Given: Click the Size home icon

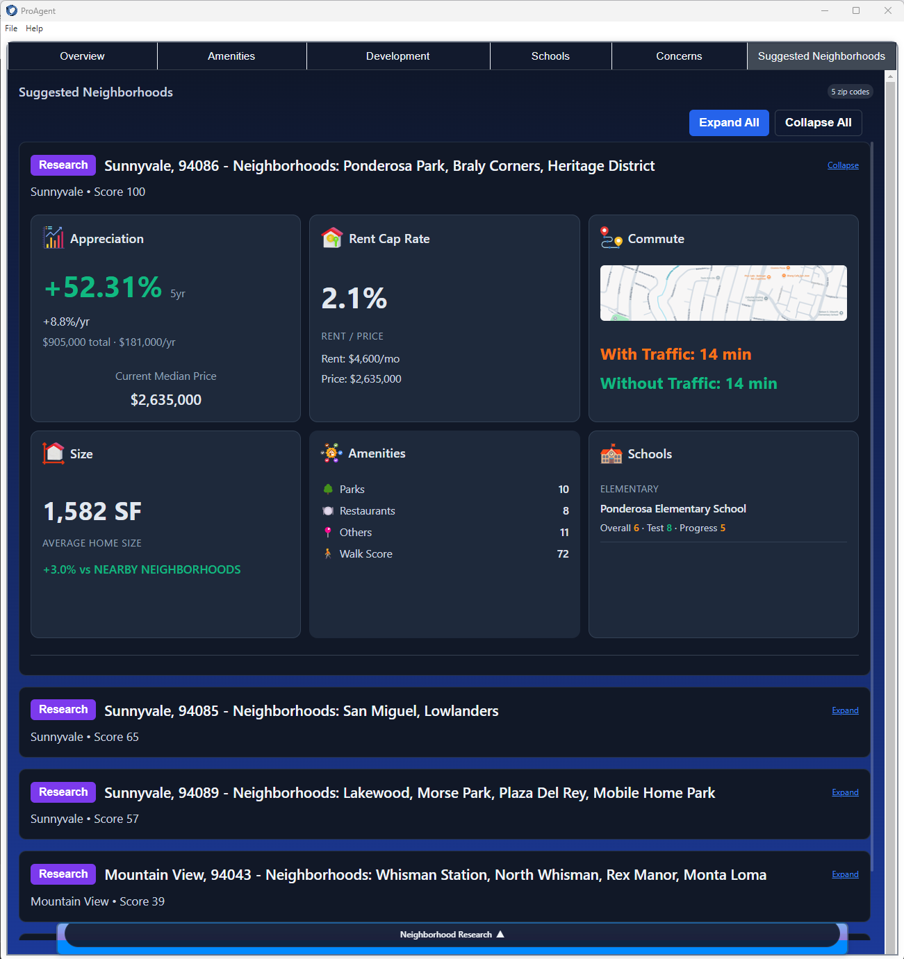Looking at the screenshot, I should (x=52, y=453).
